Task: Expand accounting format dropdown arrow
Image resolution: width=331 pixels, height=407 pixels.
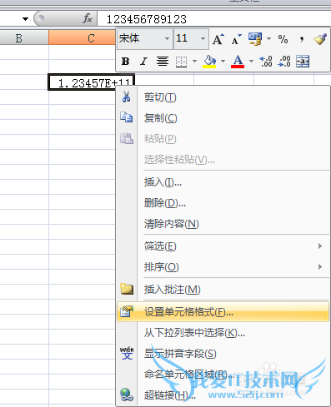Action: click(268, 38)
